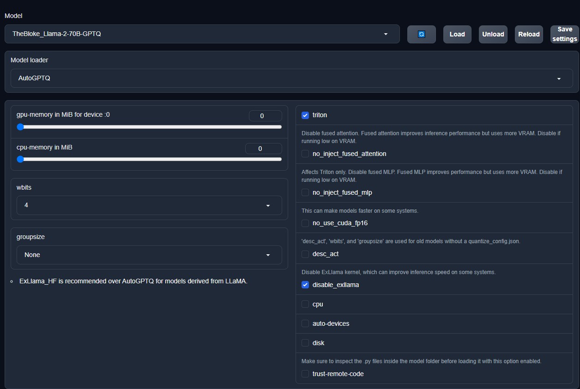
Task: Click Save settings button
Action: pos(565,34)
